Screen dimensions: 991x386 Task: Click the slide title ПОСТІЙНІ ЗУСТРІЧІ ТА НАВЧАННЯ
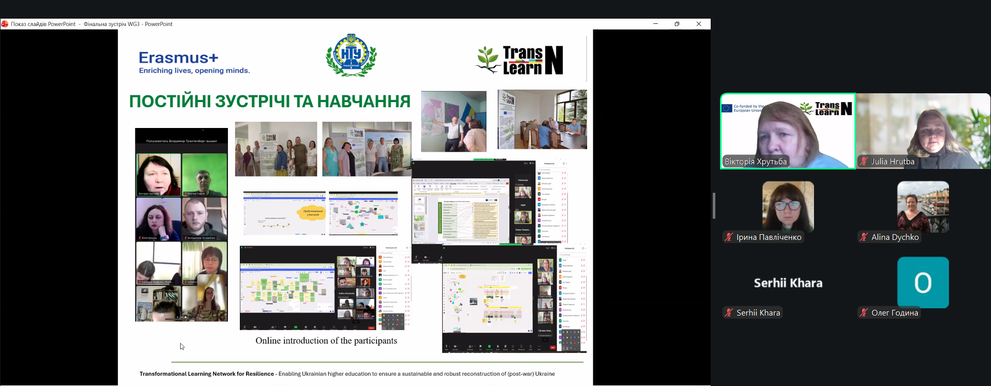point(269,102)
